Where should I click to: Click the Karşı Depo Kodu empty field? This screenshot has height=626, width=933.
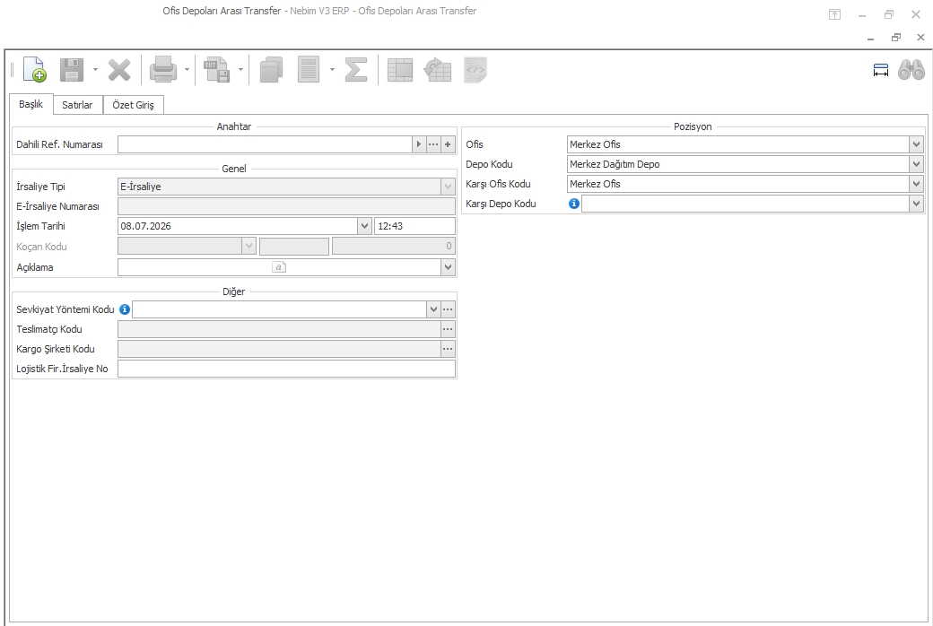tap(745, 204)
